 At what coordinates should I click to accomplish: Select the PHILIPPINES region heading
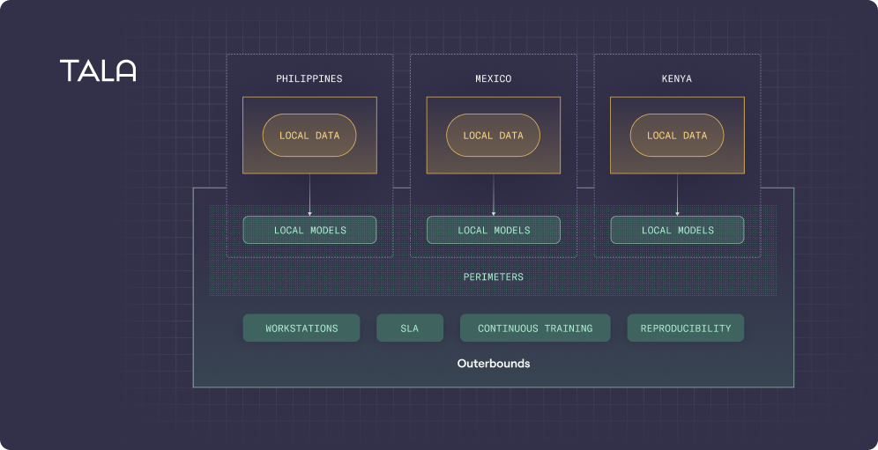pyautogui.click(x=309, y=79)
